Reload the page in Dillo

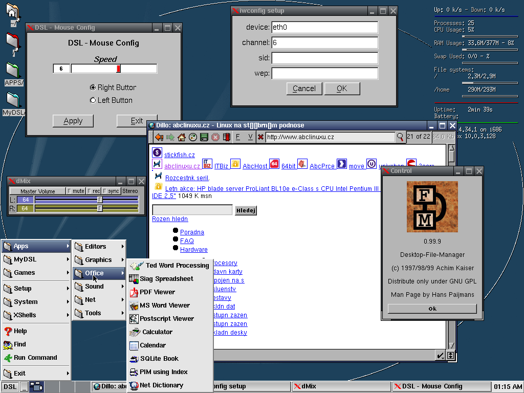tap(193, 137)
